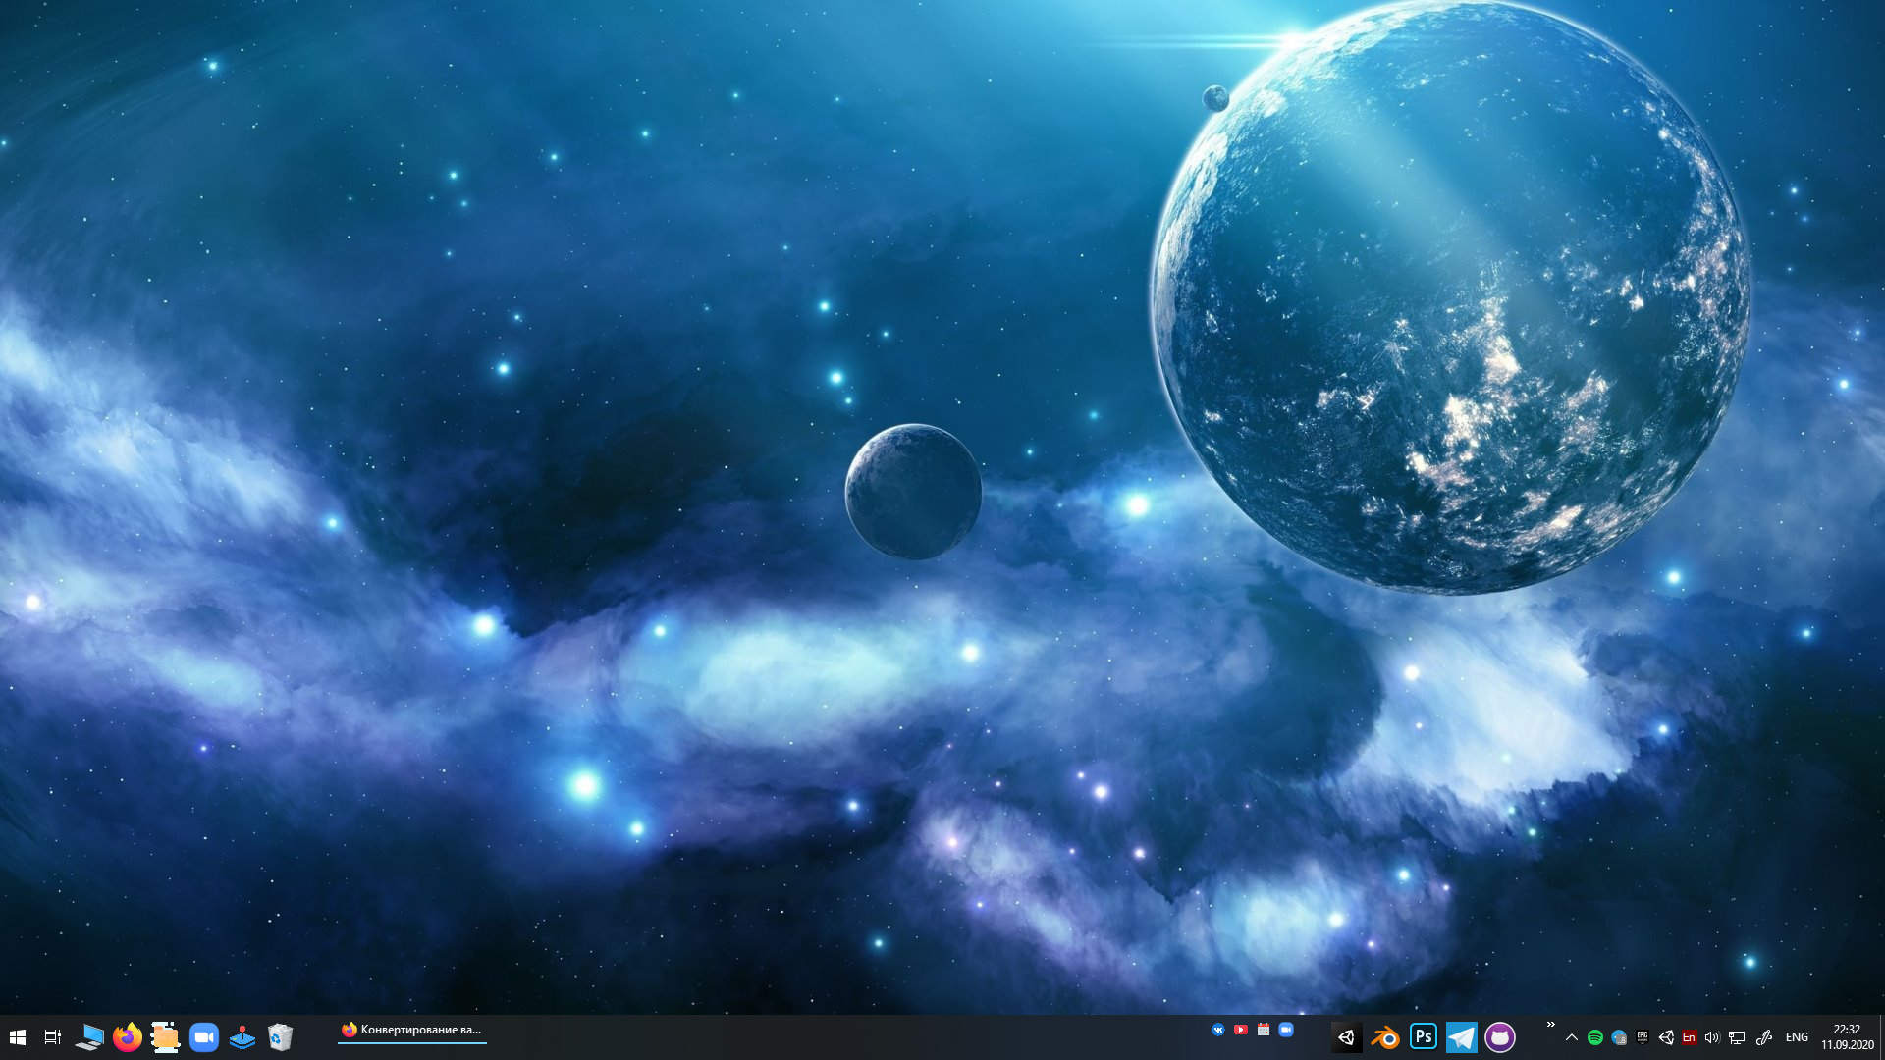Open Photoshop from the taskbar
The image size is (1885, 1060).
1423,1036
